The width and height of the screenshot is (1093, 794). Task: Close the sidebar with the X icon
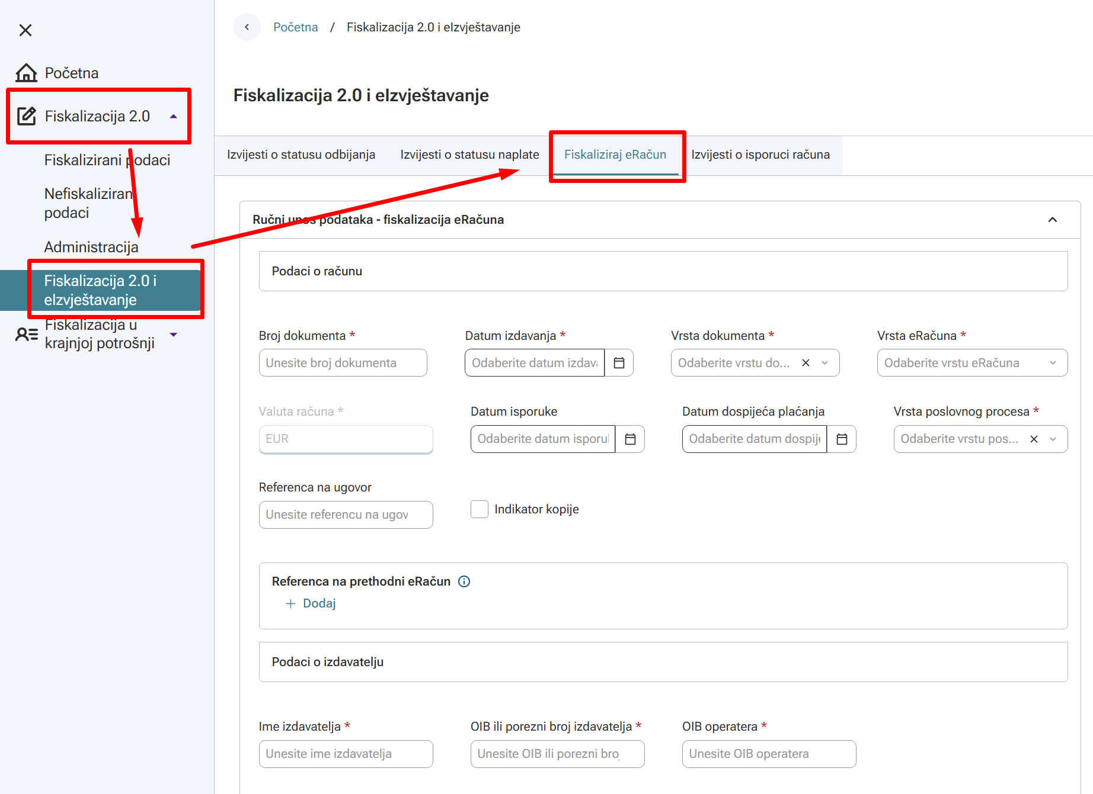coord(25,30)
